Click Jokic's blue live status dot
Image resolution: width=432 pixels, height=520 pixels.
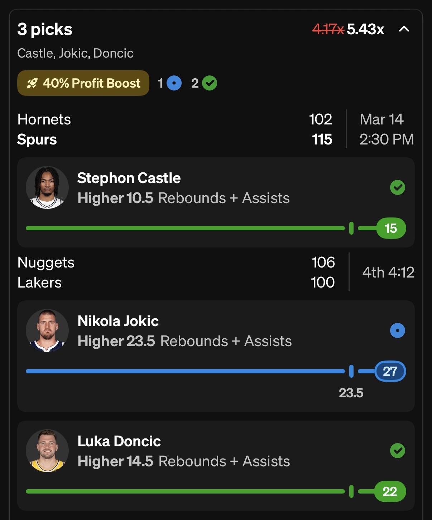click(x=397, y=330)
